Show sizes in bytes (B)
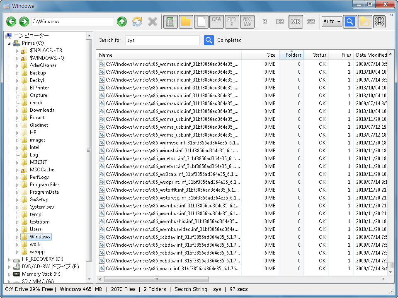Image resolution: width=398 pixels, height=298 pixels. [265, 22]
